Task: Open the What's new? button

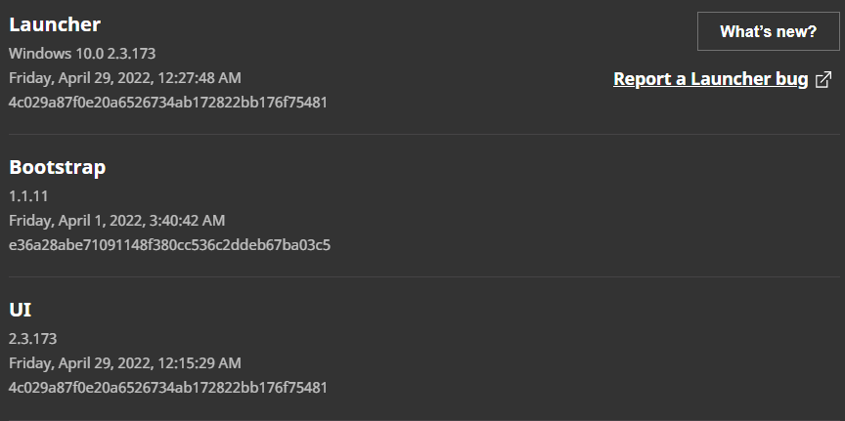Action: (x=768, y=31)
